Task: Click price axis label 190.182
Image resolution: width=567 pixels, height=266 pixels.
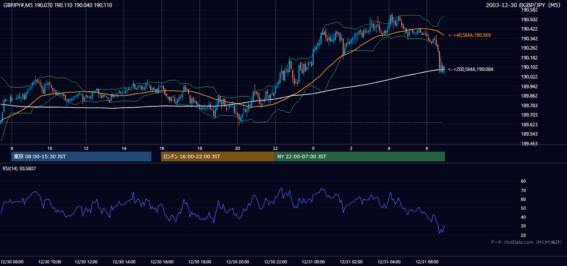Action: tap(529, 58)
